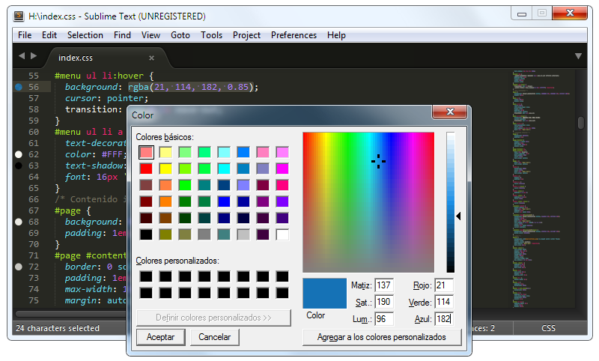
Task: Click the Verde input field
Action: tap(444, 302)
